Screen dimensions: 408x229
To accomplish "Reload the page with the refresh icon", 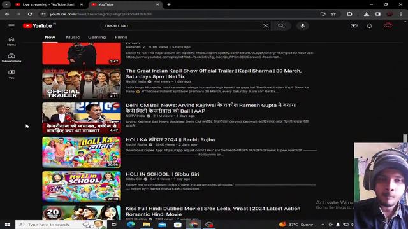I will 30,14.
